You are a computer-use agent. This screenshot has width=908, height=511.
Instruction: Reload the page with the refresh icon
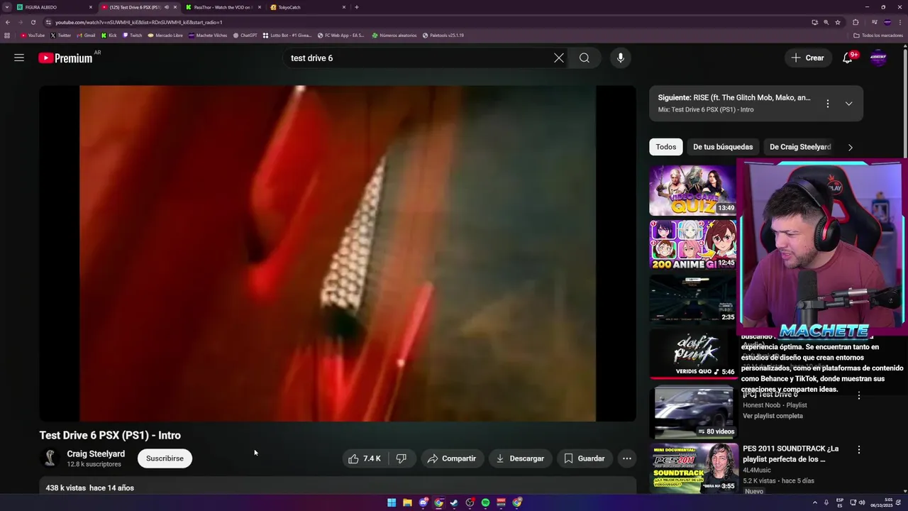pos(33,22)
